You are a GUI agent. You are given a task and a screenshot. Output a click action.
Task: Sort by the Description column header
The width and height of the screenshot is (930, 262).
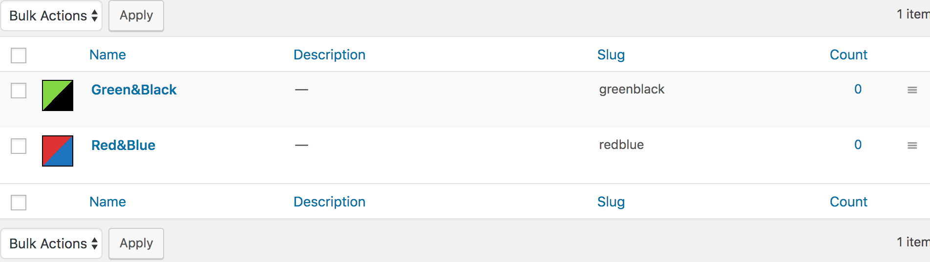pos(329,55)
